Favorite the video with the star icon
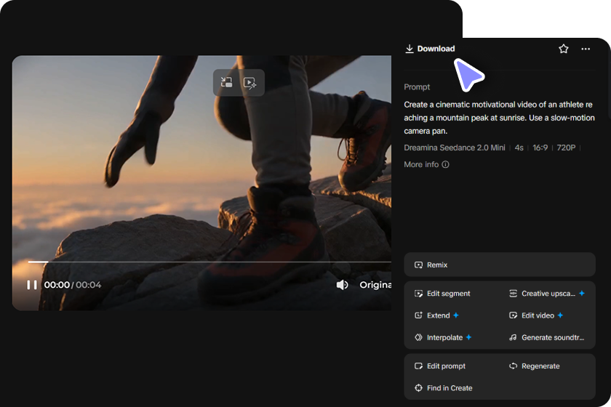The width and height of the screenshot is (611, 407). (564, 49)
